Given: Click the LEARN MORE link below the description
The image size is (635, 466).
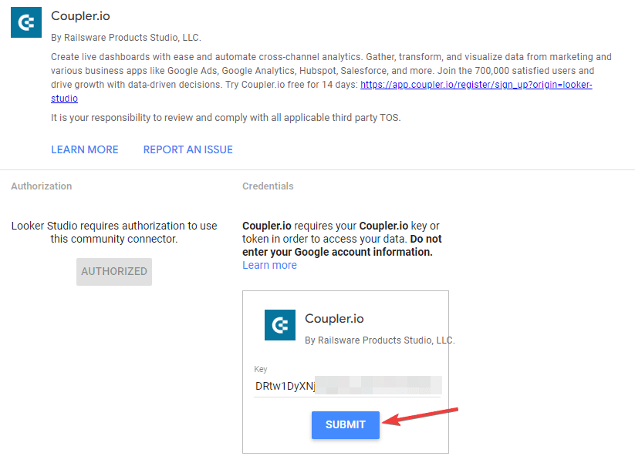Looking at the screenshot, I should click(85, 149).
